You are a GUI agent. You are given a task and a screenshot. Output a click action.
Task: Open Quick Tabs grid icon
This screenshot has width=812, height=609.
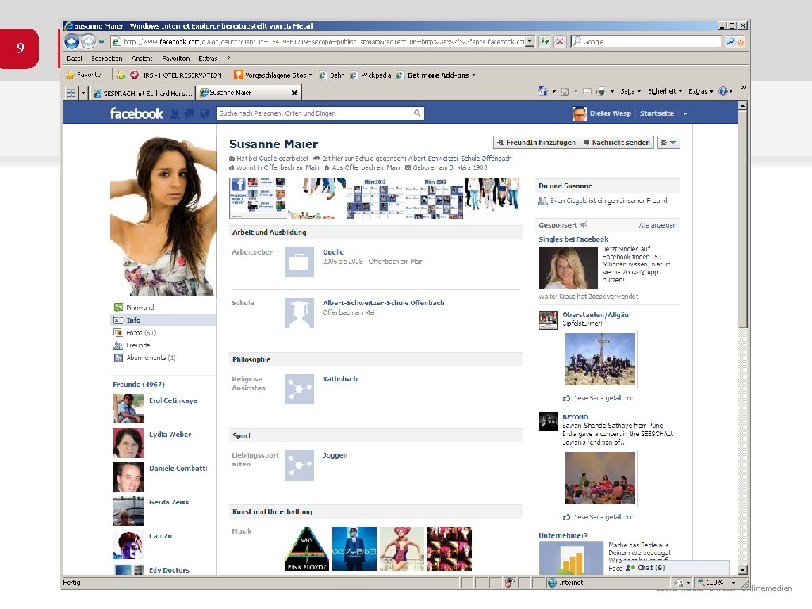[71, 93]
